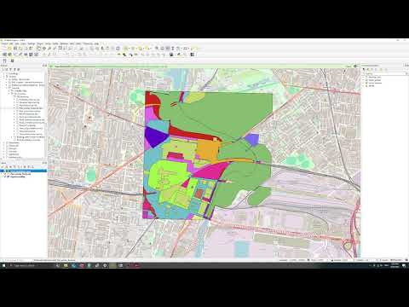Toggle visibility of the highlighted layer
The width and height of the screenshot is (409, 307).
coord(4,171)
